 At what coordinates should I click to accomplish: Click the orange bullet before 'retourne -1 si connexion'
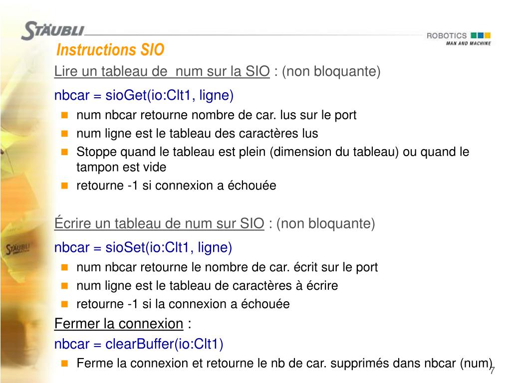[64, 186]
